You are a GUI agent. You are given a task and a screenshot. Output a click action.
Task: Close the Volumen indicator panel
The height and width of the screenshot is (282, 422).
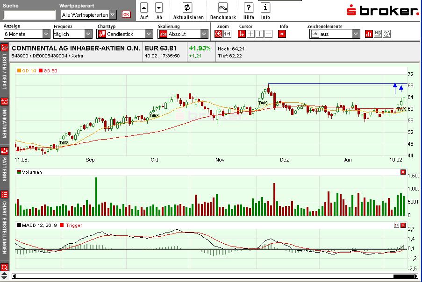[403, 172]
